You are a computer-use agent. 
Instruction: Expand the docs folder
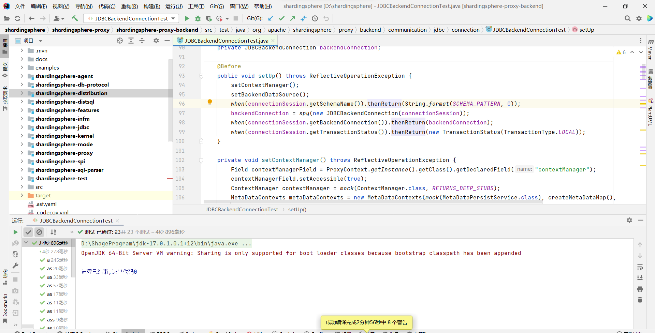(x=22, y=59)
